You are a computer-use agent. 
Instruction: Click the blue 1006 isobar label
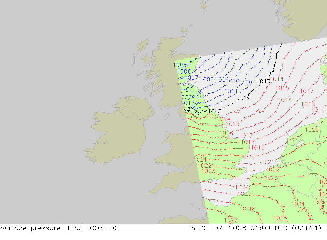[x=184, y=72]
